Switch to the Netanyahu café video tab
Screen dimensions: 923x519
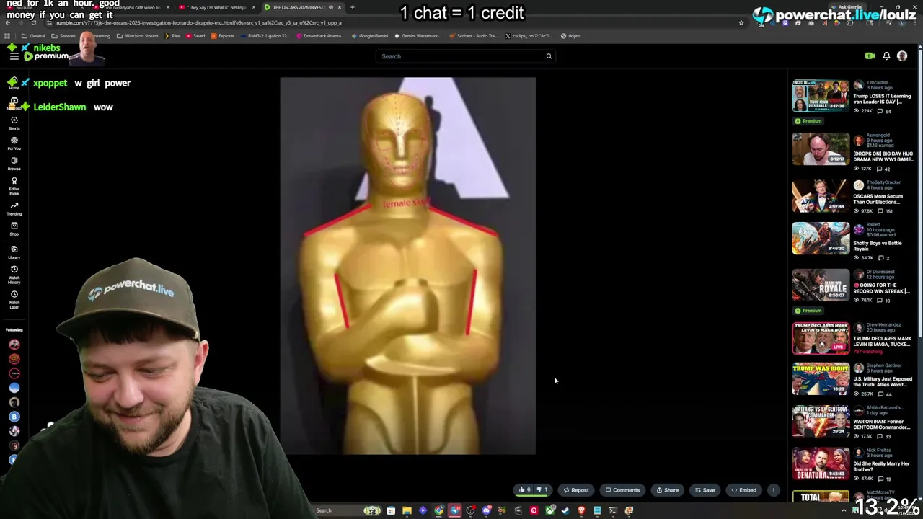point(131,7)
